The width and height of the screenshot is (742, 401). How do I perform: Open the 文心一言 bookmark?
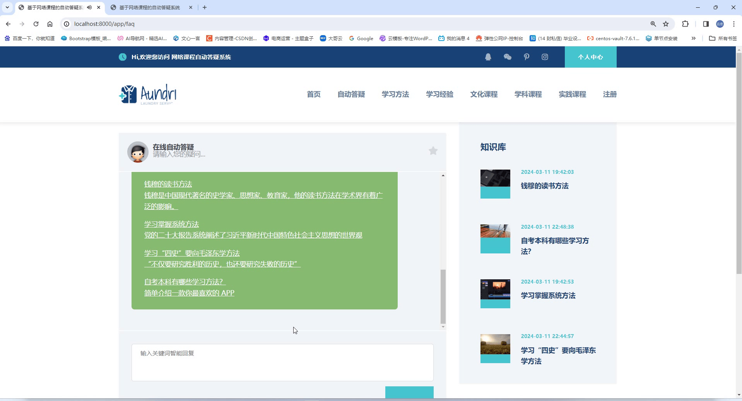coord(186,38)
